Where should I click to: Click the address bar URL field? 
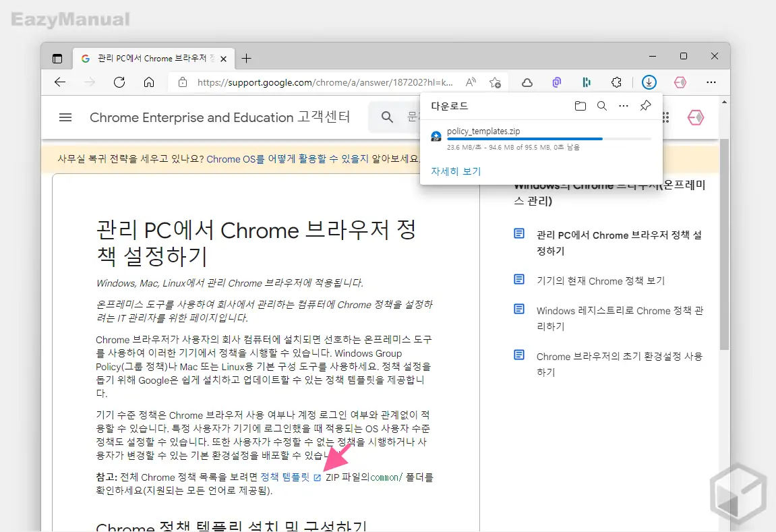325,82
